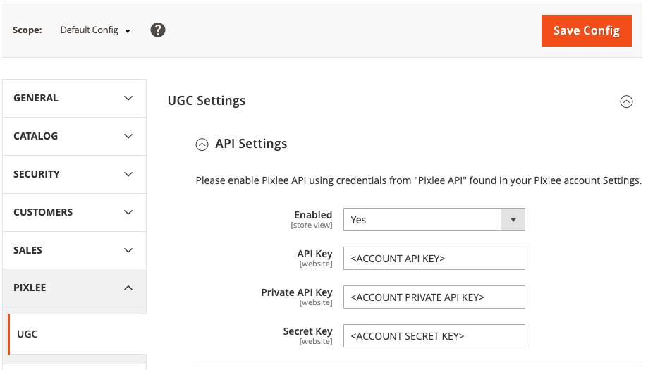Viewport: 648px width, 370px height.
Task: Open the Enabled Yes dropdown
Action: 434,220
